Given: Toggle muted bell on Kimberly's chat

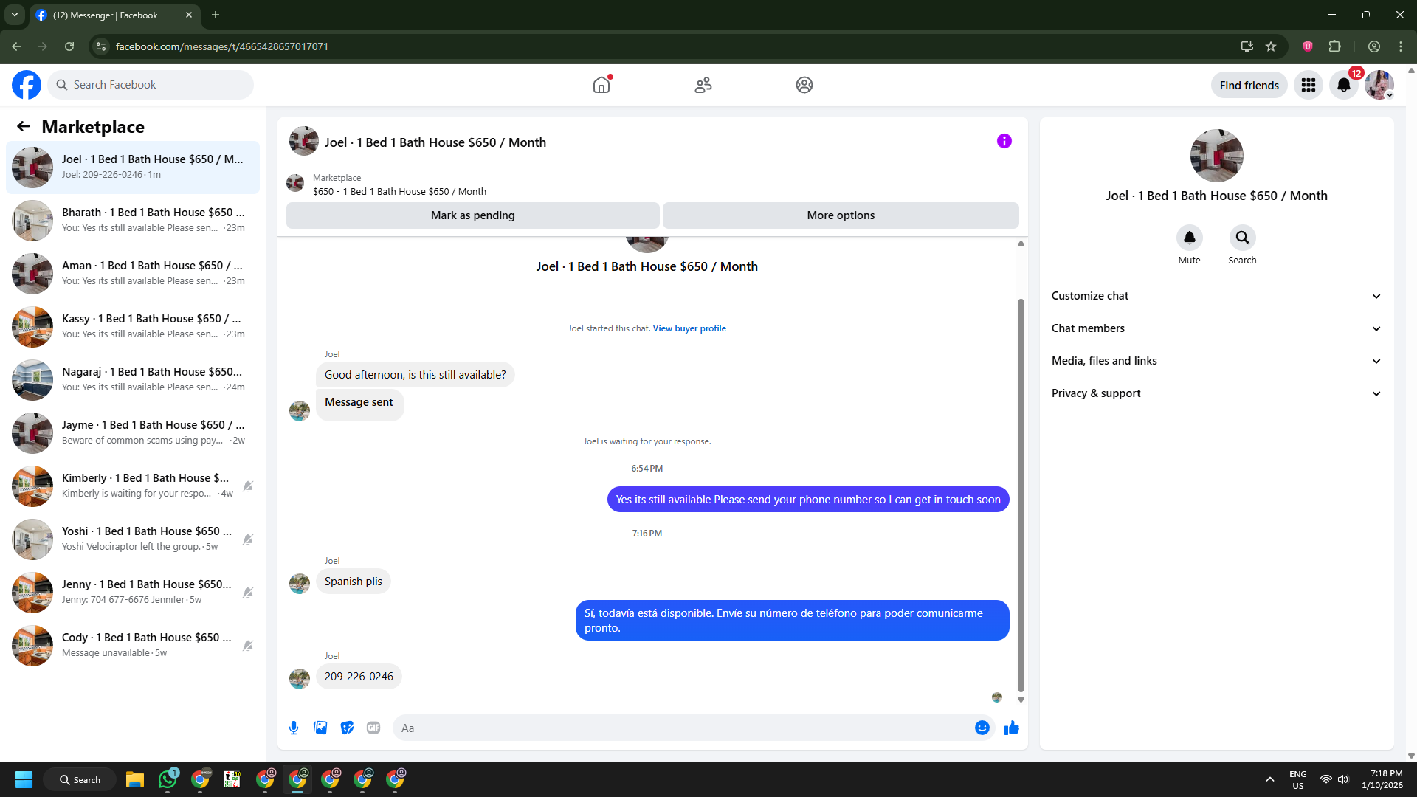Looking at the screenshot, I should pyautogui.click(x=248, y=486).
